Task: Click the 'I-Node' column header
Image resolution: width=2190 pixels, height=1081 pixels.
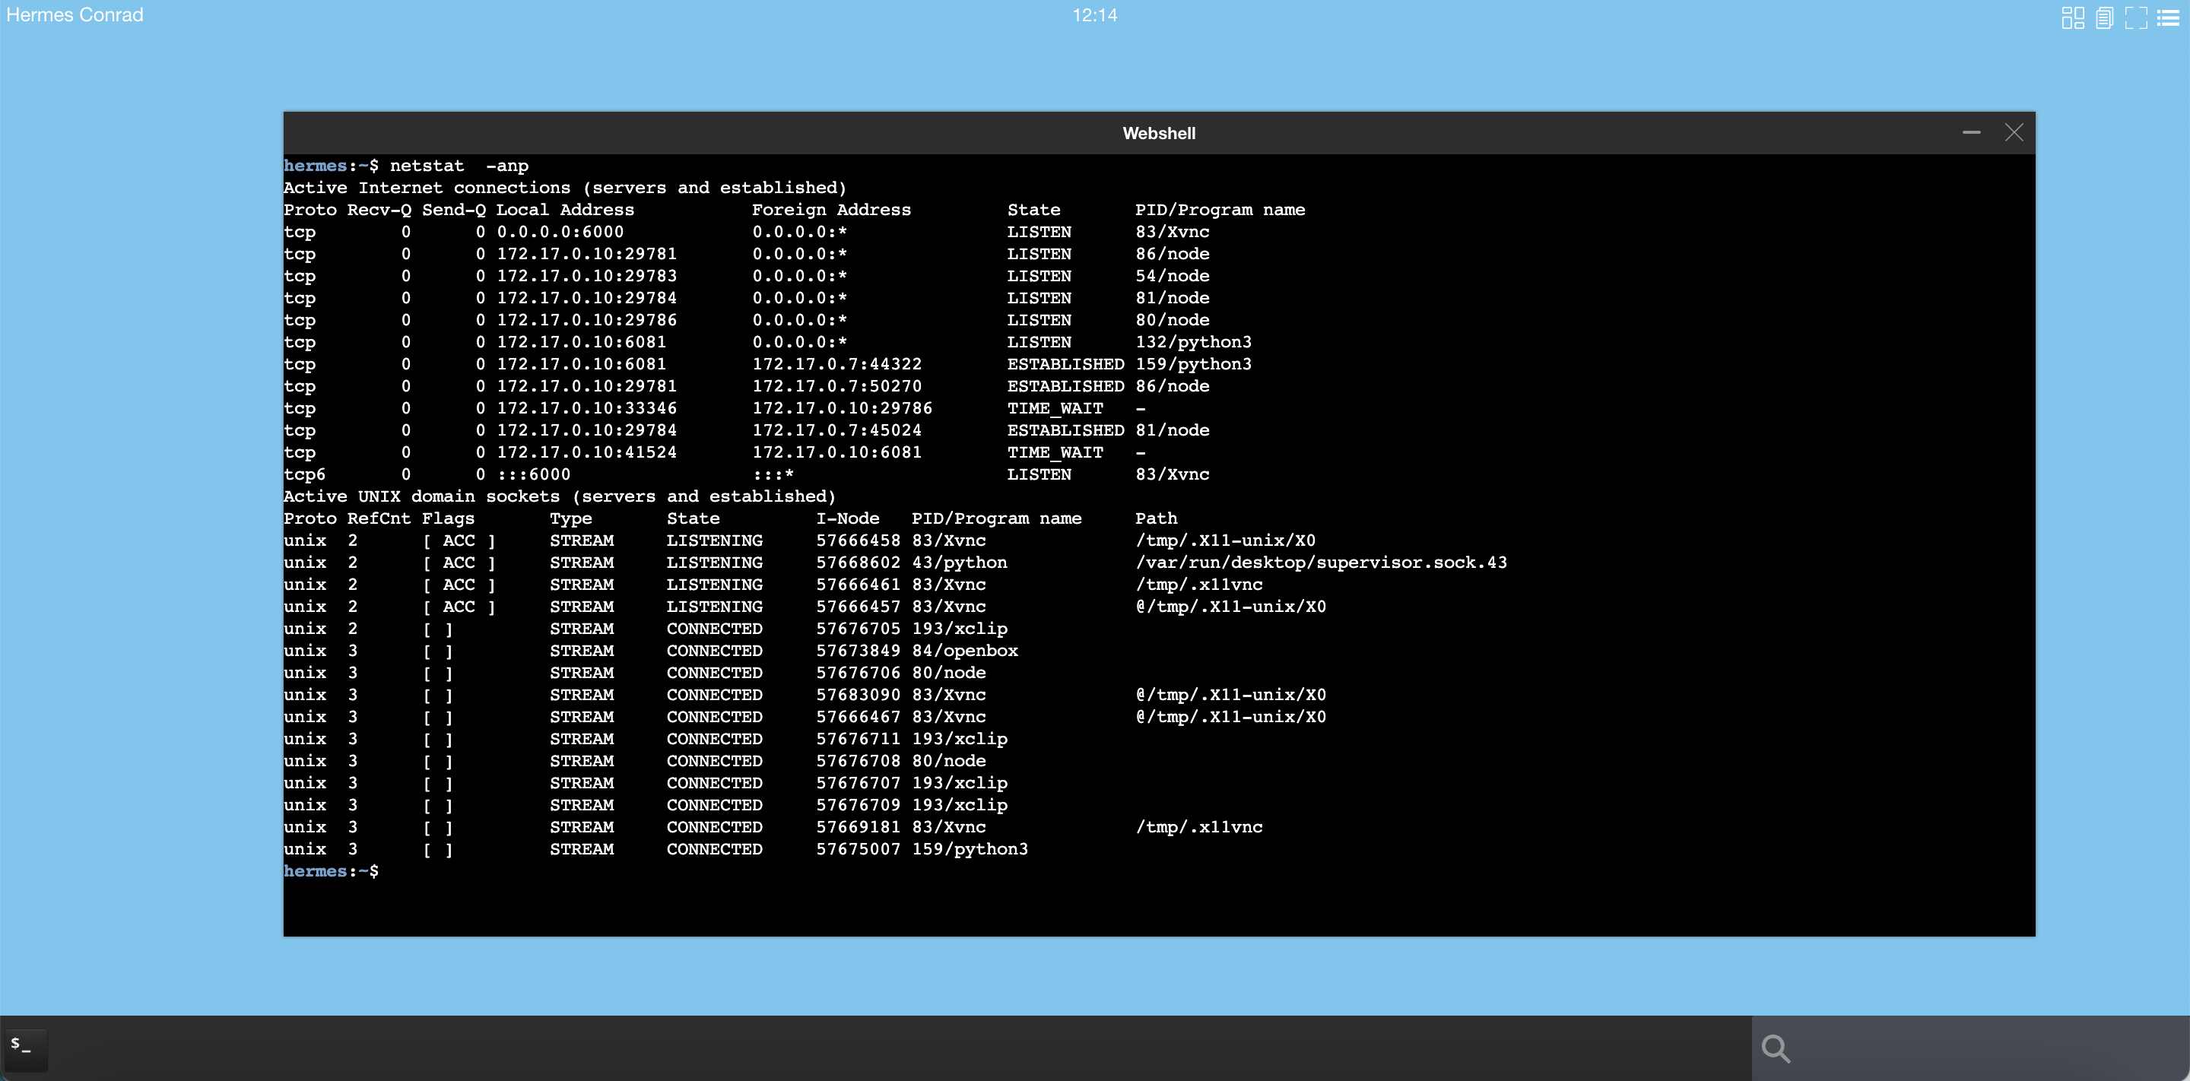Action: tap(848, 519)
